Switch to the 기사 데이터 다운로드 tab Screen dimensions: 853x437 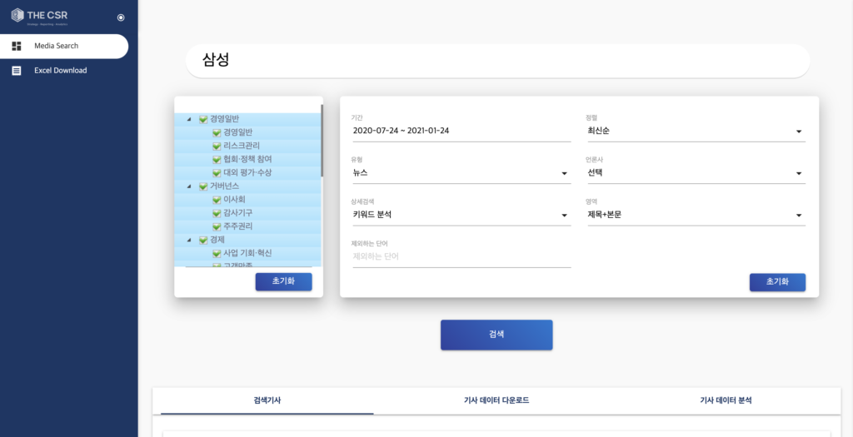click(x=496, y=400)
